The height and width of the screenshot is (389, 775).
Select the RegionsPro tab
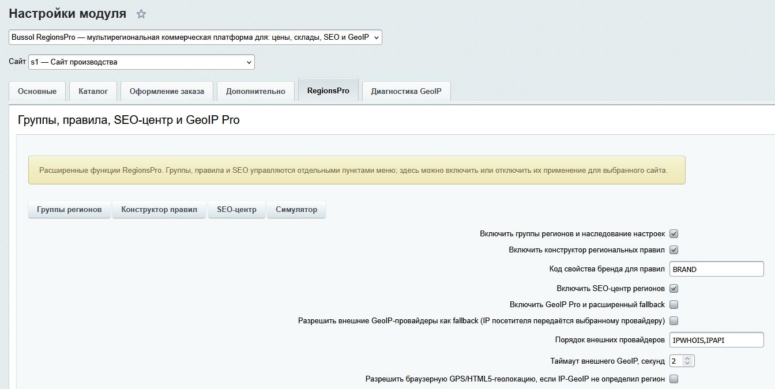328,90
